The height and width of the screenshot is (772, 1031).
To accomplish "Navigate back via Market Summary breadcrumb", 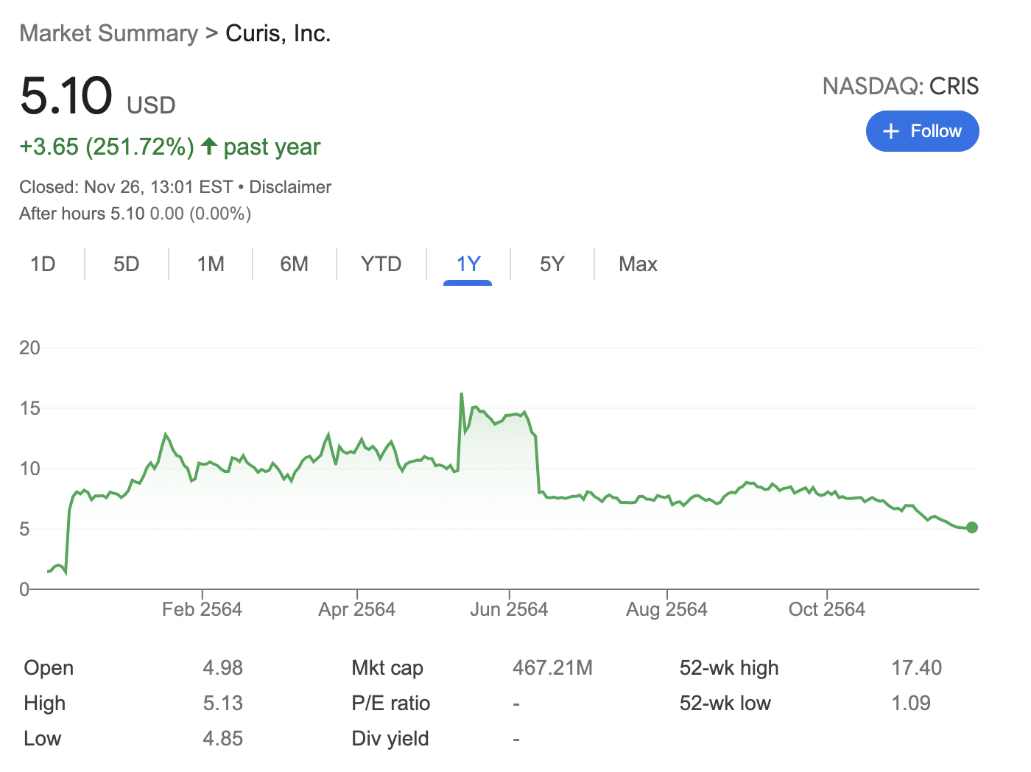I will tap(108, 33).
